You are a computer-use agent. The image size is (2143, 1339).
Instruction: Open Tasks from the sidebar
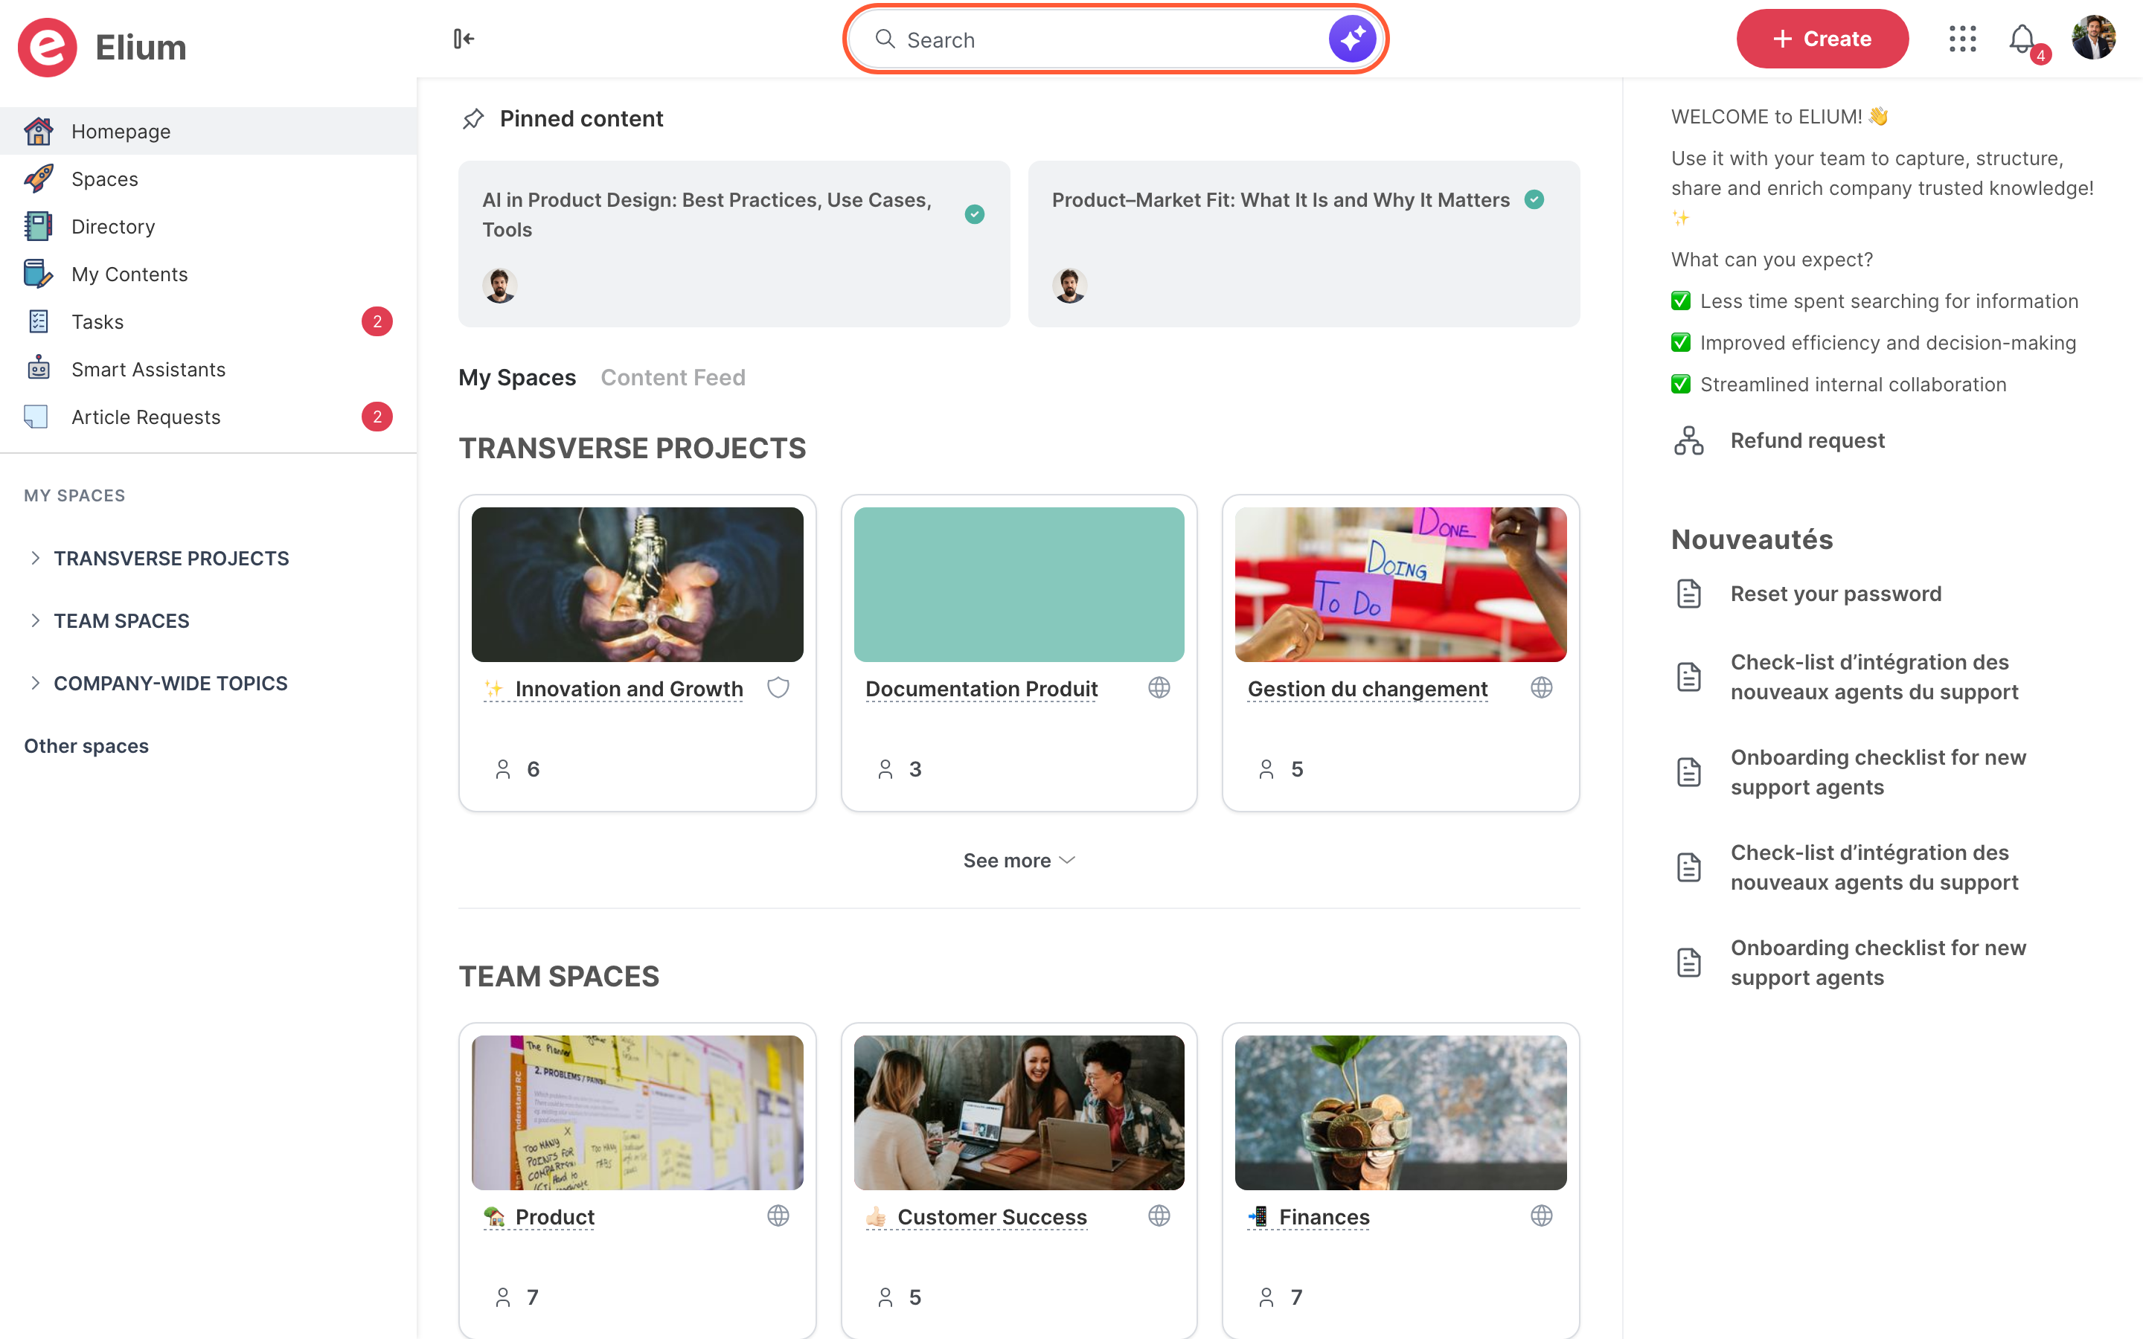[x=208, y=321]
